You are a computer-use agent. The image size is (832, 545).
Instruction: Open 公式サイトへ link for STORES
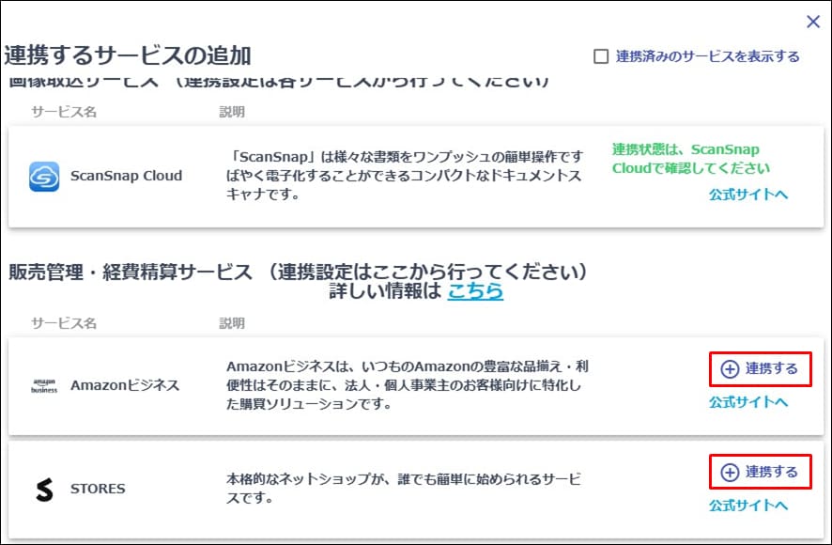click(x=748, y=506)
